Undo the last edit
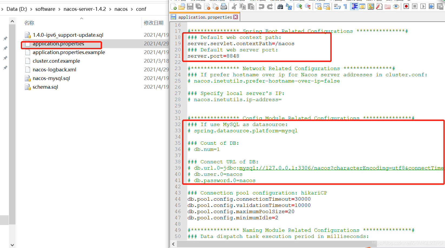 261,6
